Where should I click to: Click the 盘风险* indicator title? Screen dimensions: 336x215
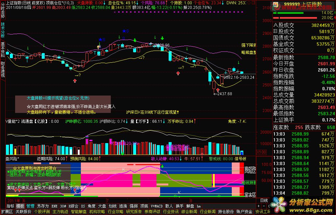[12, 159]
